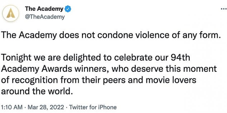This screenshot has width=227, height=113.
Task: Open the three-dot more options menu
Action: pyautogui.click(x=224, y=9)
